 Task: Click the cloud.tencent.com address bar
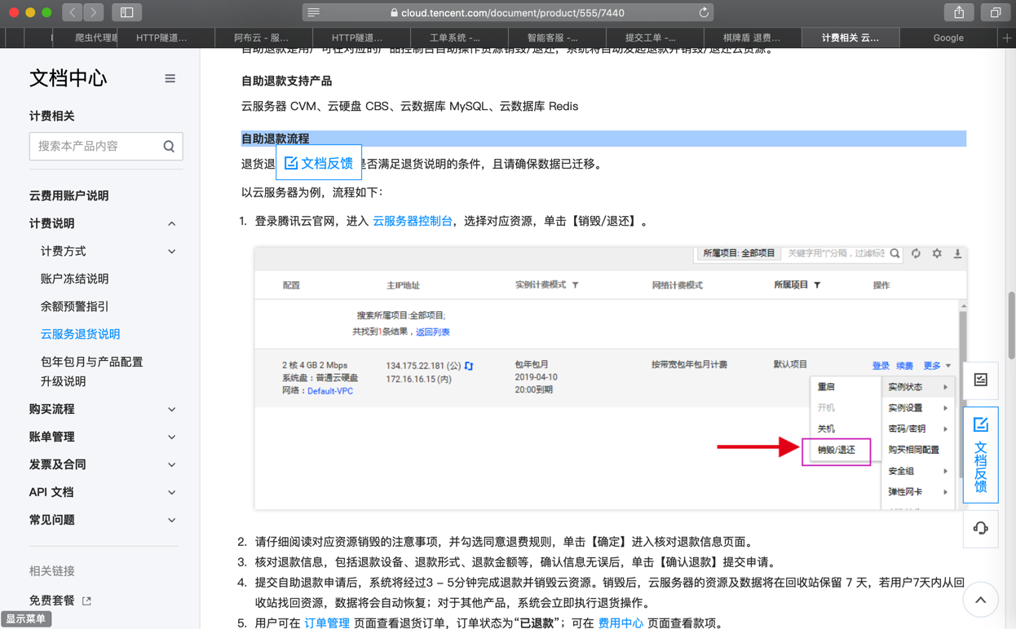pyautogui.click(x=507, y=12)
